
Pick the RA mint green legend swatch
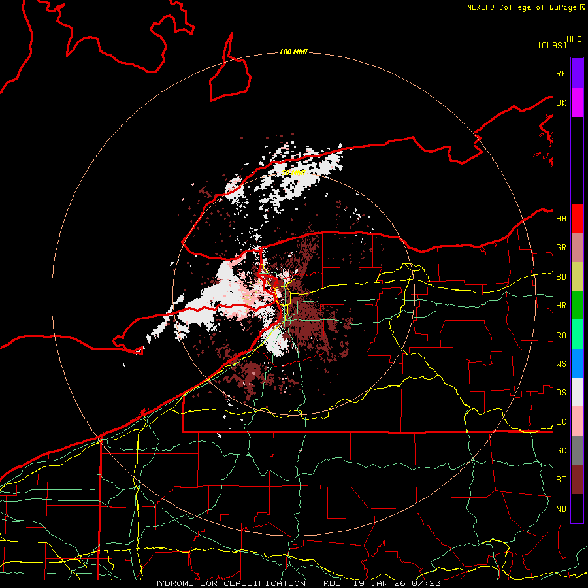coord(577,335)
